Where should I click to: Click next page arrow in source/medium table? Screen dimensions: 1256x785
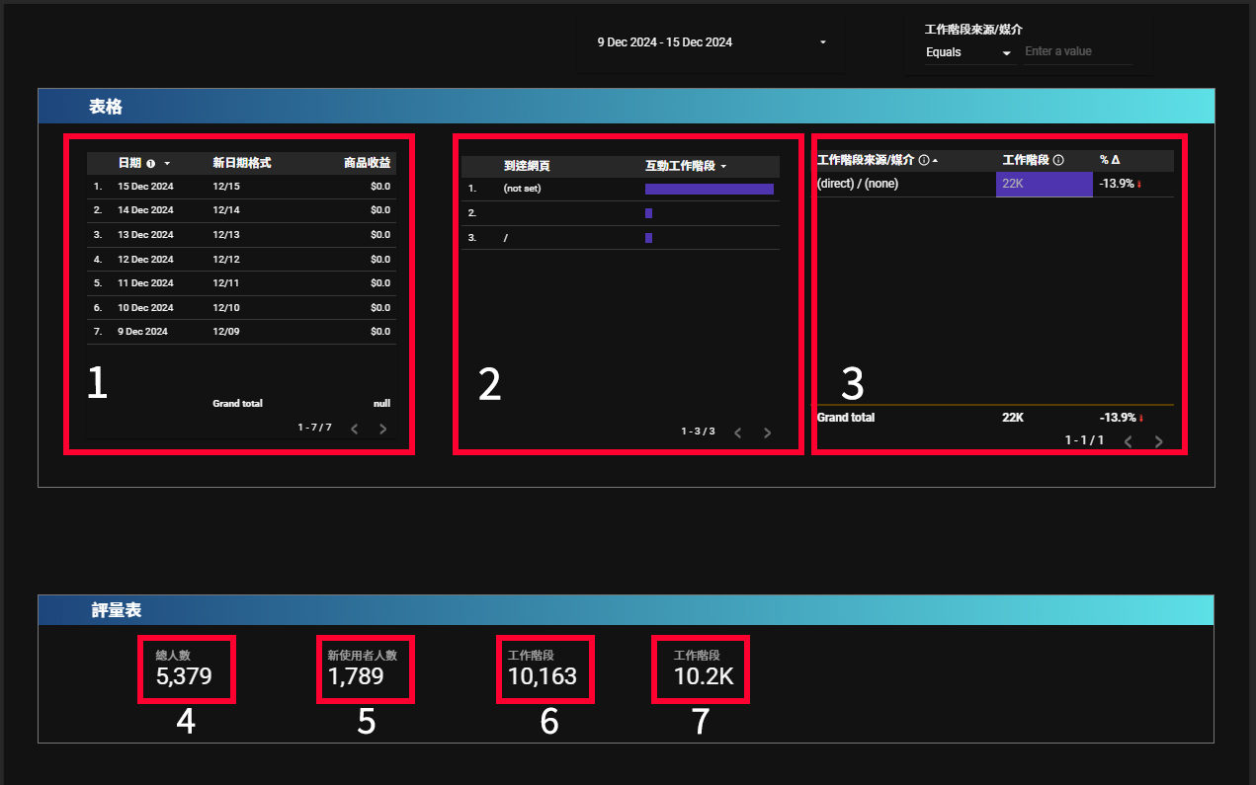[1159, 441]
